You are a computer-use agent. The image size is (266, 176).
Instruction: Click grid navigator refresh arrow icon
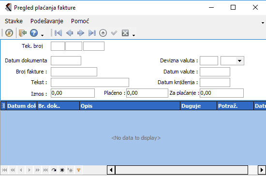point(54,170)
